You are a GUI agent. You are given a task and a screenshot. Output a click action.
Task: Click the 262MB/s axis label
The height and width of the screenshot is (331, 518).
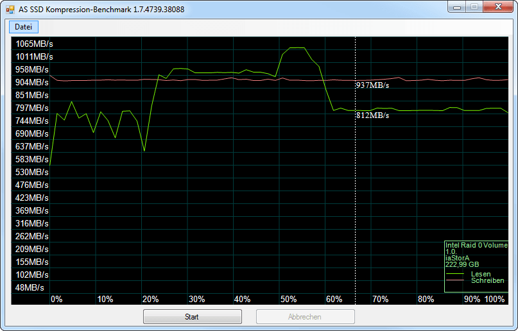pos(32,237)
